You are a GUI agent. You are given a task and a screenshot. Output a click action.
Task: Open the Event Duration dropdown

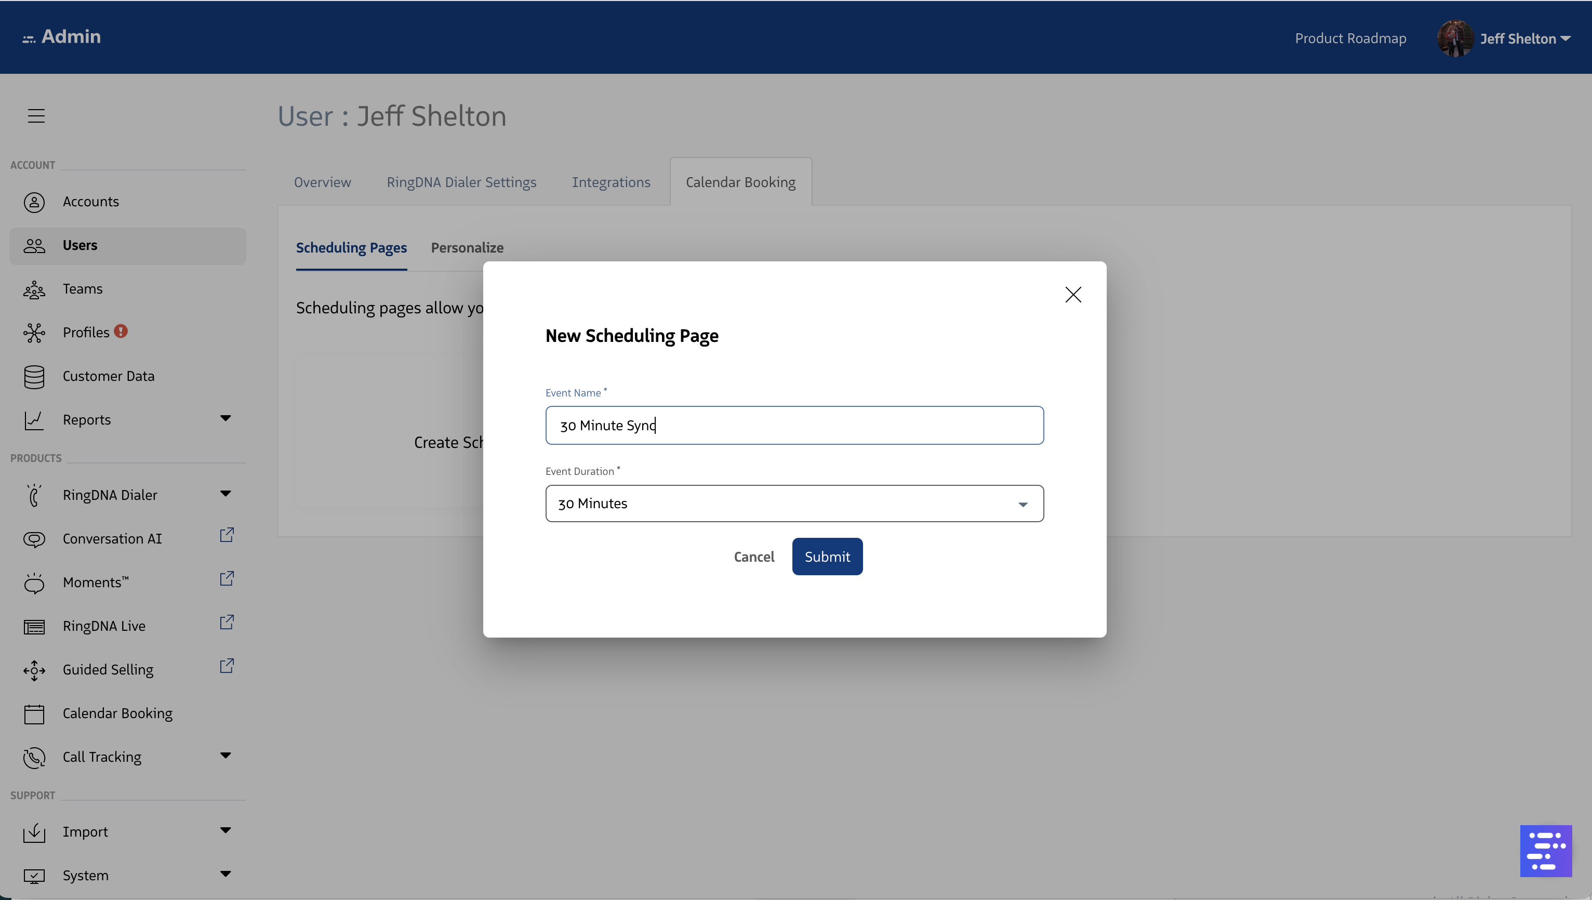(x=794, y=504)
